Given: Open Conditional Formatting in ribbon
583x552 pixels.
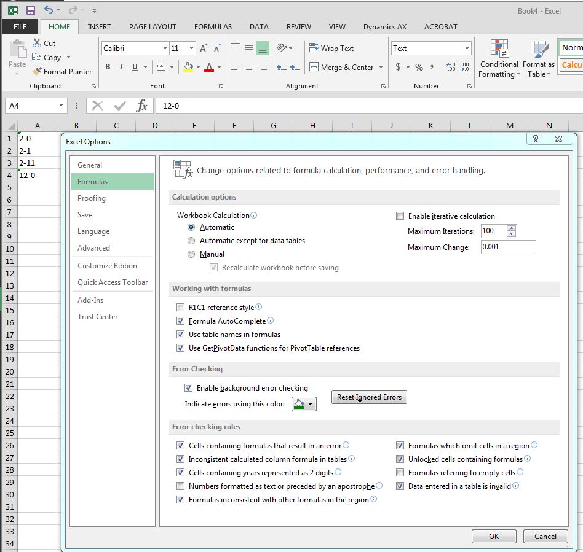Looking at the screenshot, I should click(x=499, y=59).
